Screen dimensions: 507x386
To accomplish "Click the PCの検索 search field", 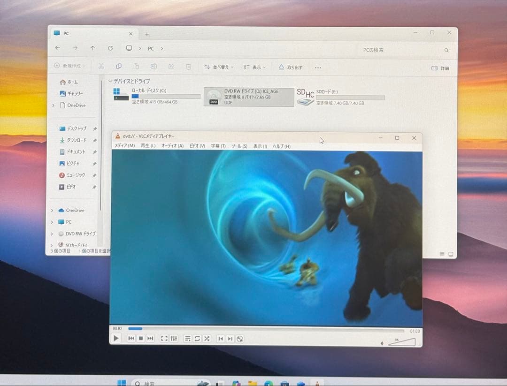I will pos(399,50).
